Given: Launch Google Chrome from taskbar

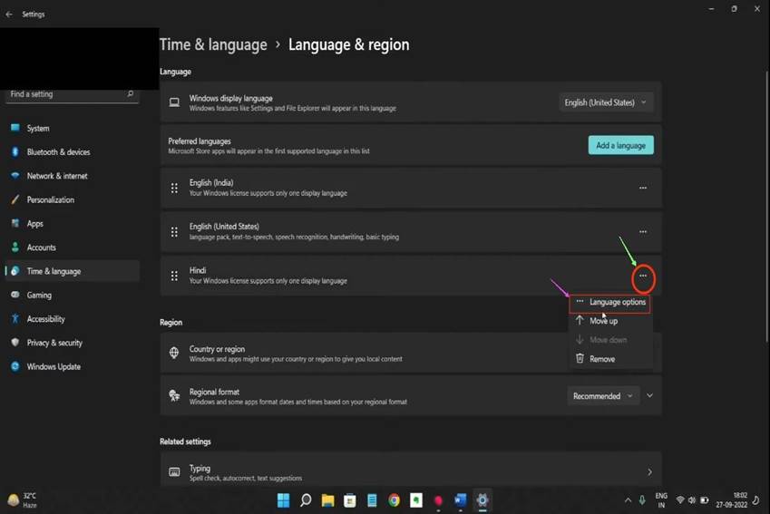Looking at the screenshot, I should 394,500.
